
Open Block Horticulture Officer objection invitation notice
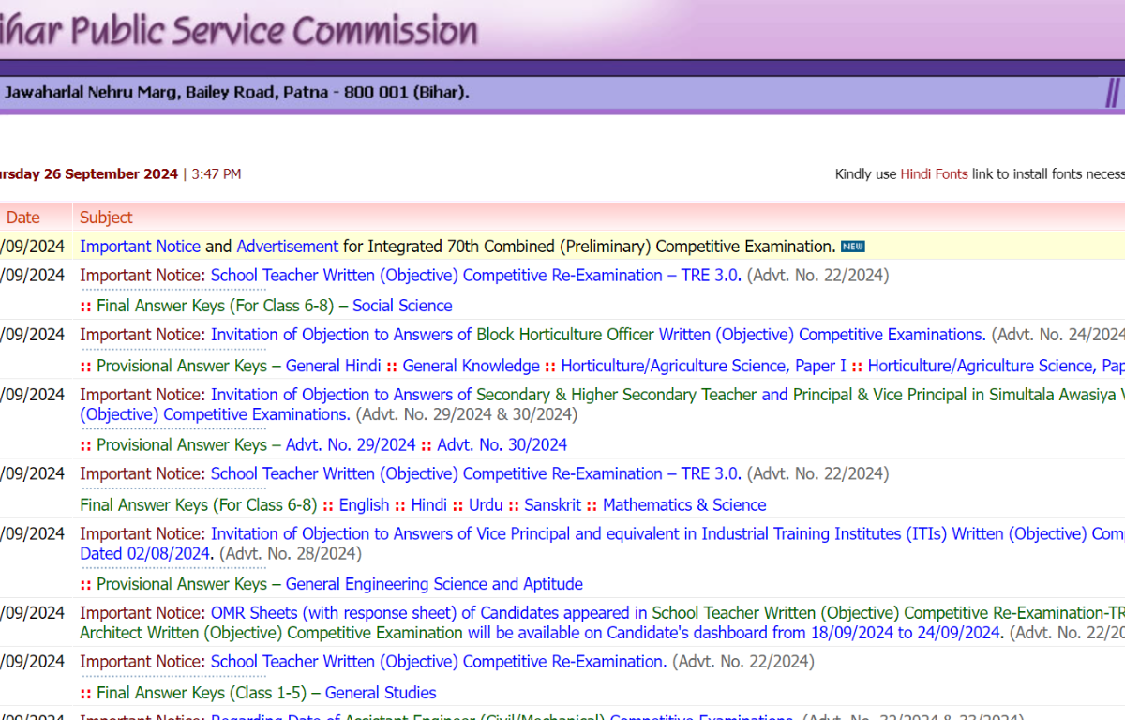click(598, 335)
